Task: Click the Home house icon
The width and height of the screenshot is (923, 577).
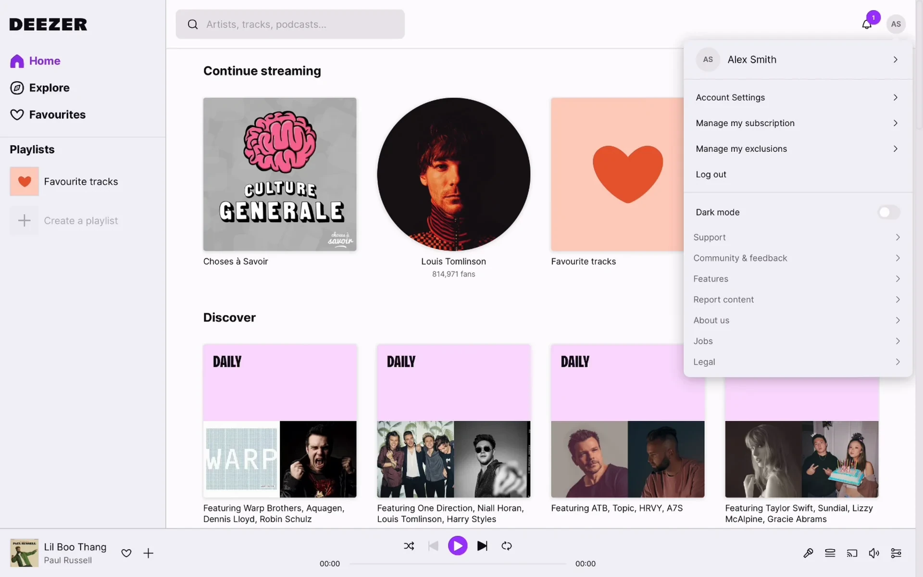Action: click(17, 61)
